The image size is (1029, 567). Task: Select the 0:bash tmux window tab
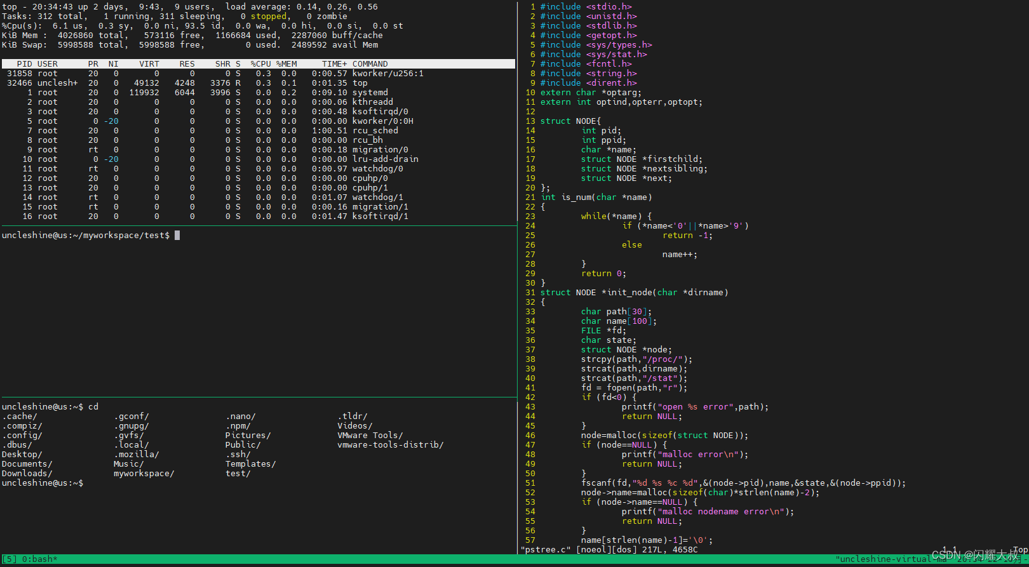(39, 559)
